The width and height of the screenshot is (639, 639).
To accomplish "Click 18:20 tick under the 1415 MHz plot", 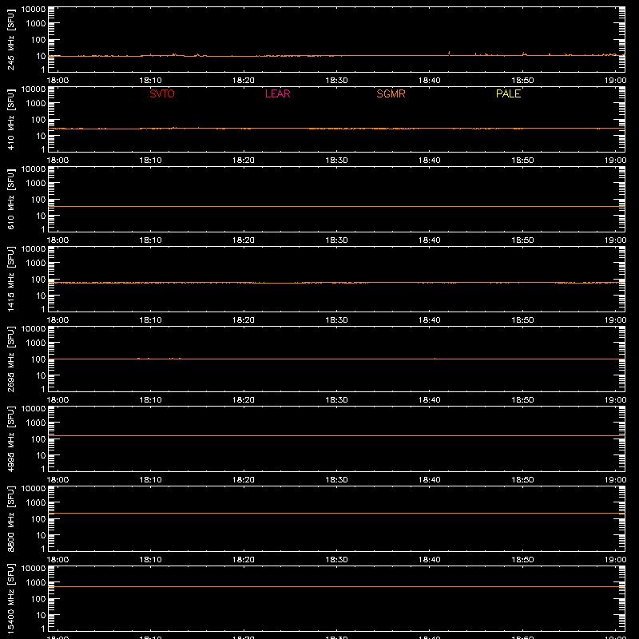I will [244, 320].
